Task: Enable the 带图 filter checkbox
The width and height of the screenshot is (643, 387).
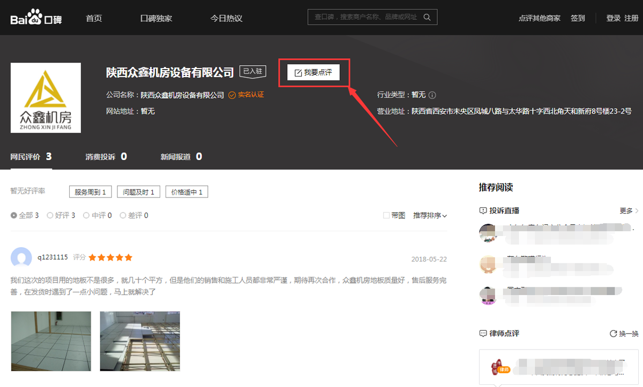Action: [x=385, y=215]
